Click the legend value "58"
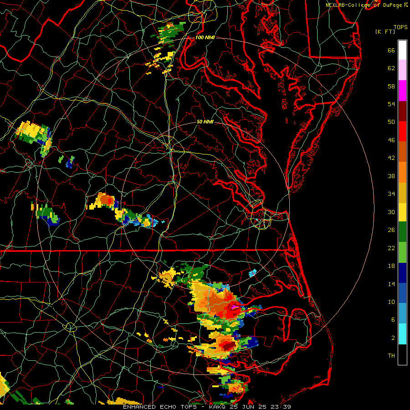This screenshot has width=410, height=410. pos(391,86)
